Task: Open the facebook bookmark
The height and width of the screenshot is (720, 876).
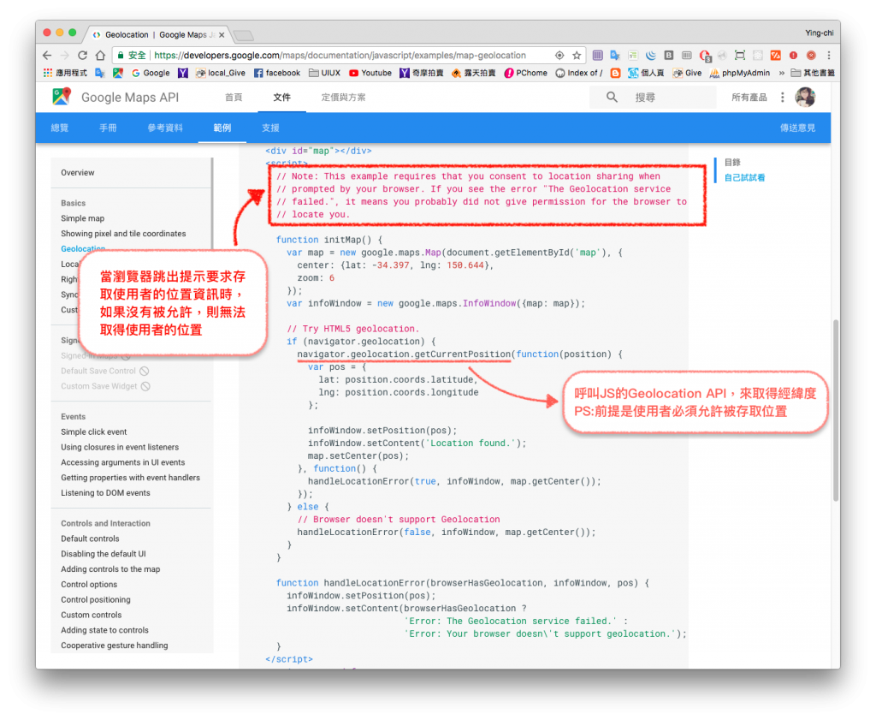Action: pos(277,73)
